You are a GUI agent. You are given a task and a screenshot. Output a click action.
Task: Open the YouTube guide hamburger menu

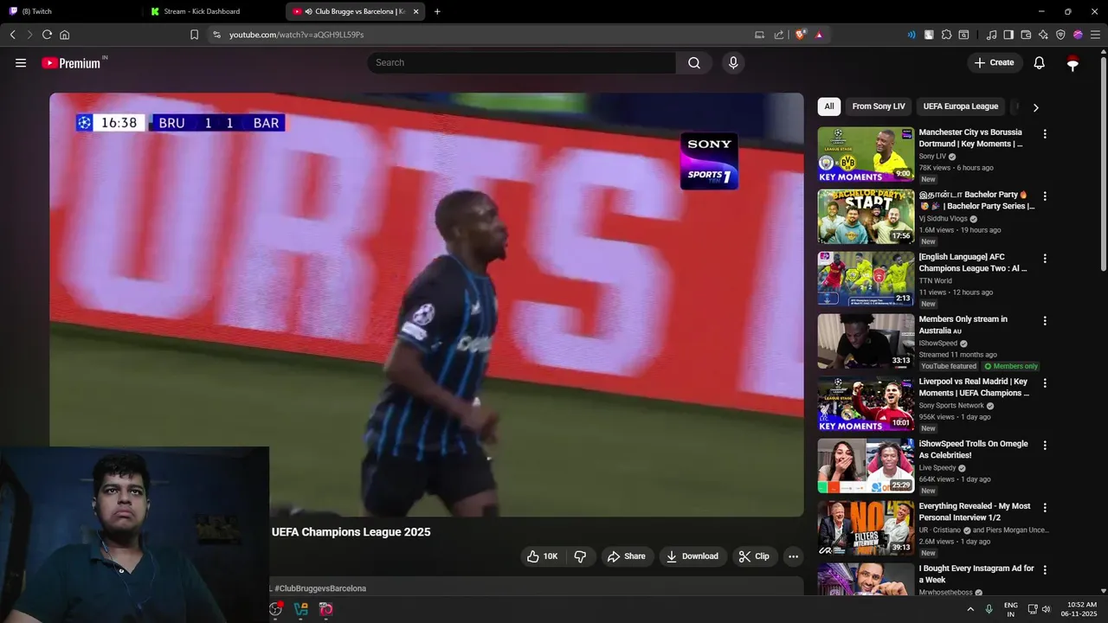click(21, 62)
